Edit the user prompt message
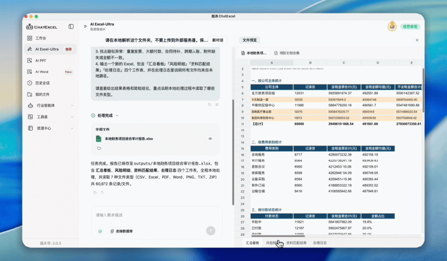Image resolution: width=447 pixels, height=261 pixels. [217, 105]
